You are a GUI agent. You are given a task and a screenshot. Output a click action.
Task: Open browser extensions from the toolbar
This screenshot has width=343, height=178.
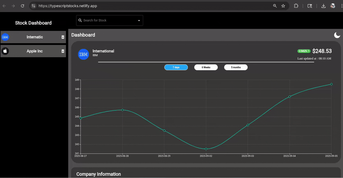click(x=296, y=6)
